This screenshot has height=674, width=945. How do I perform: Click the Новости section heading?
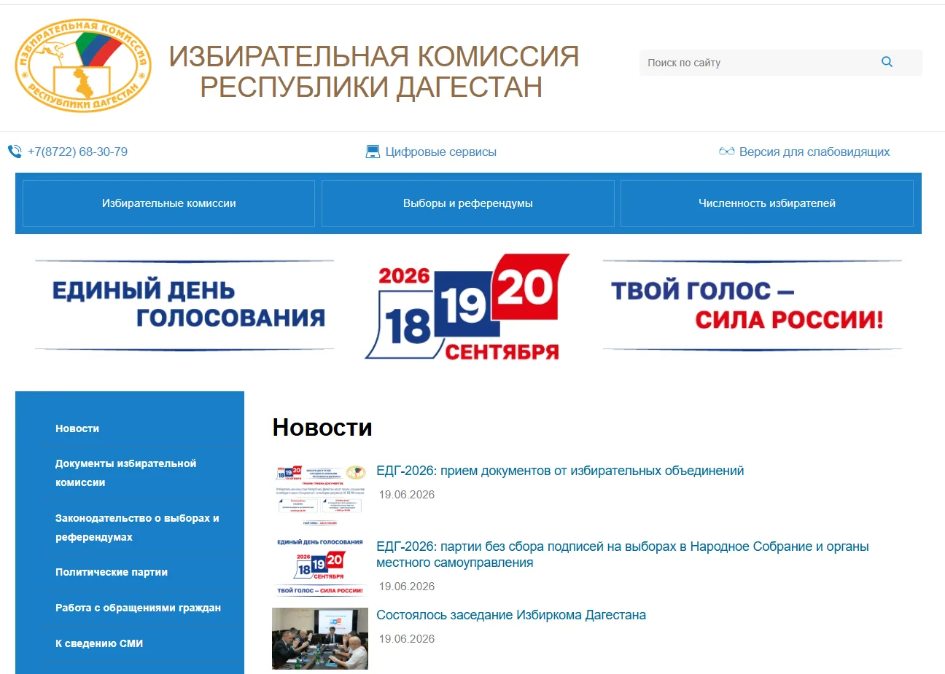point(322,427)
